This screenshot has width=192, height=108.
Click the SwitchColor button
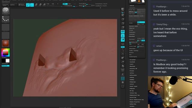(5, 64)
